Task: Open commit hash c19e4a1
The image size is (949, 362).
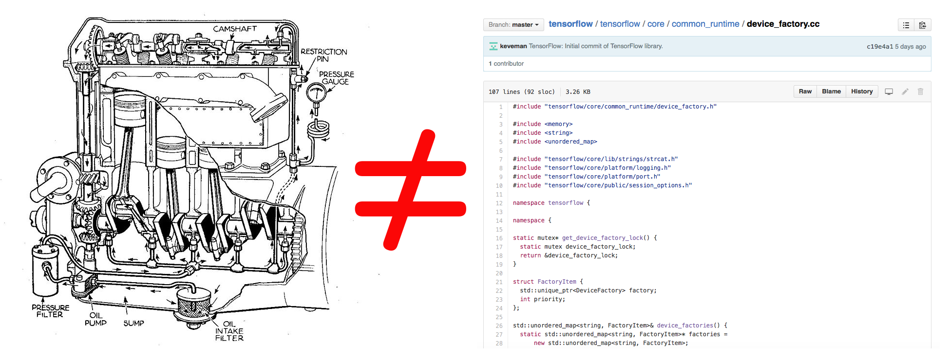Action: point(880,47)
